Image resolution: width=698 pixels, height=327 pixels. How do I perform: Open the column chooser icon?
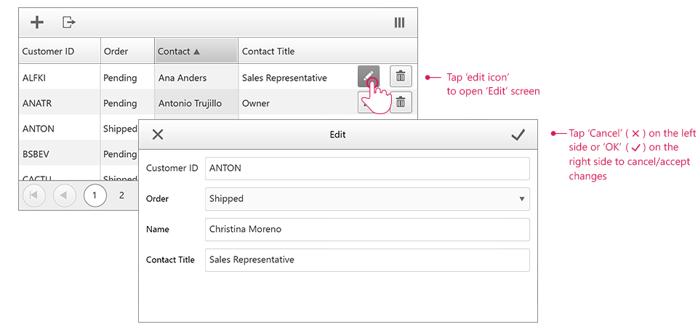pyautogui.click(x=399, y=23)
